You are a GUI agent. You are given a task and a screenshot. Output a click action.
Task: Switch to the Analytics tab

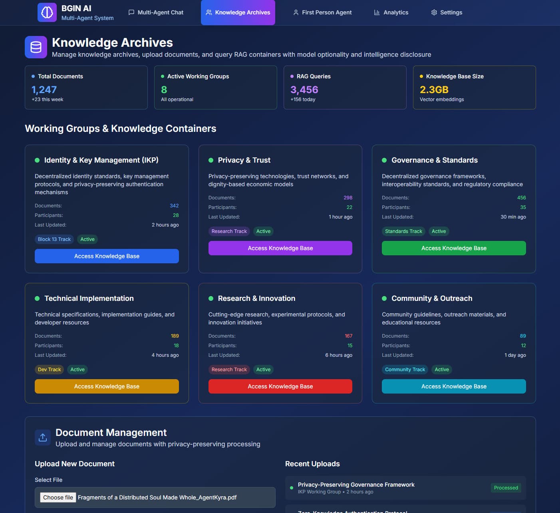coord(391,12)
